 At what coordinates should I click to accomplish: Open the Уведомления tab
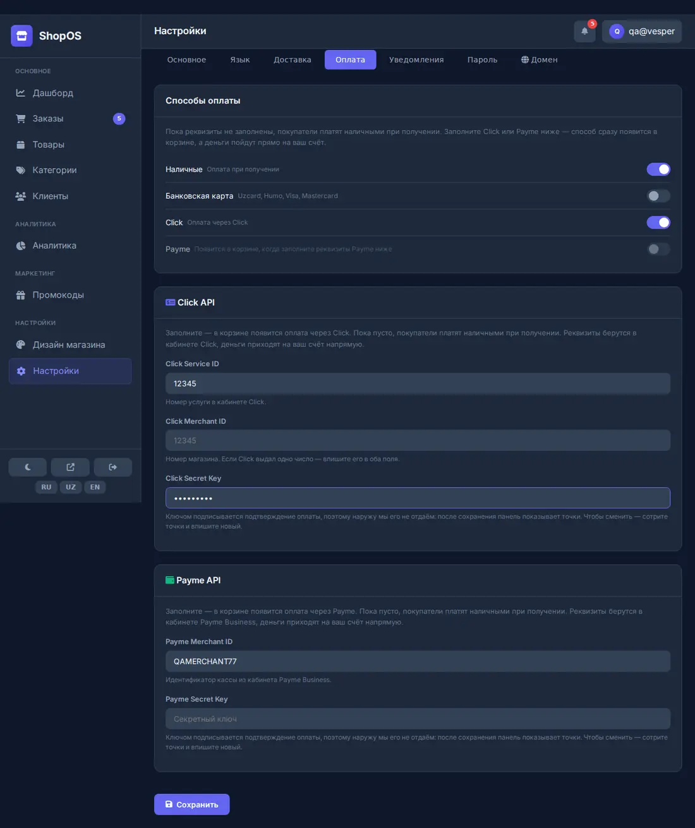[x=416, y=59]
